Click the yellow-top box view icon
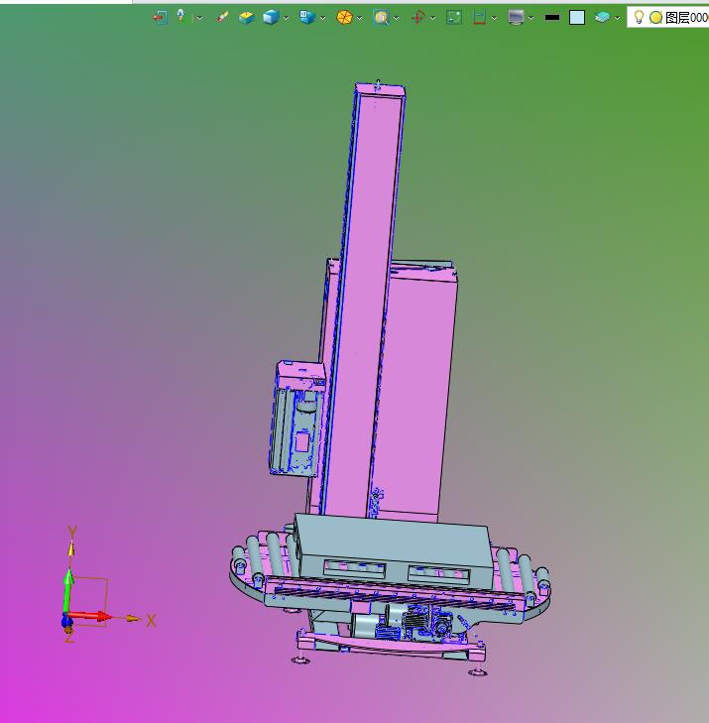This screenshot has width=709, height=723. coord(246,18)
